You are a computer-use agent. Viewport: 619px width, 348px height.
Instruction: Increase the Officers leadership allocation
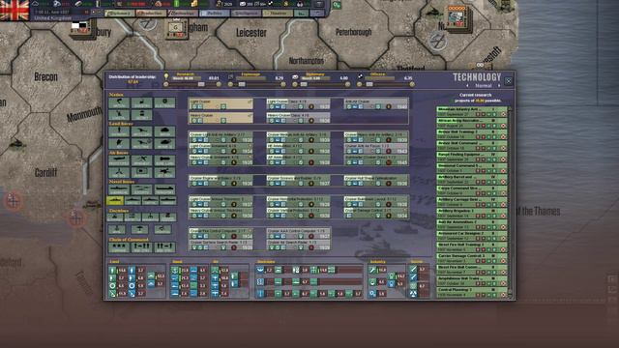point(412,84)
